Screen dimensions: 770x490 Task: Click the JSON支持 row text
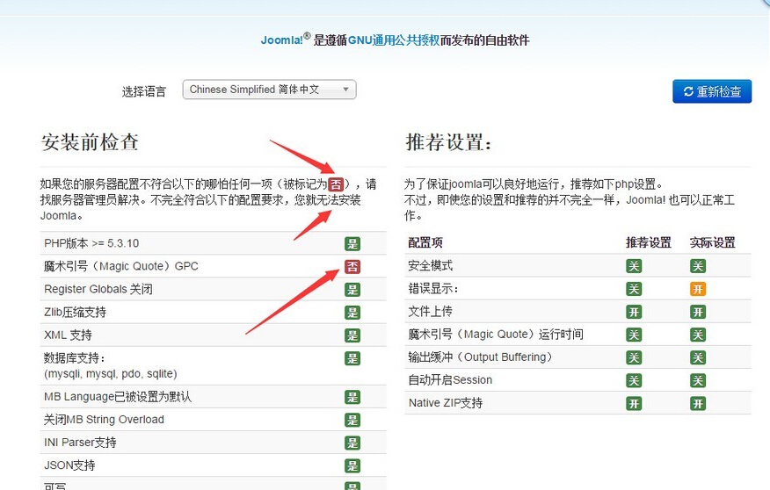[x=69, y=465]
